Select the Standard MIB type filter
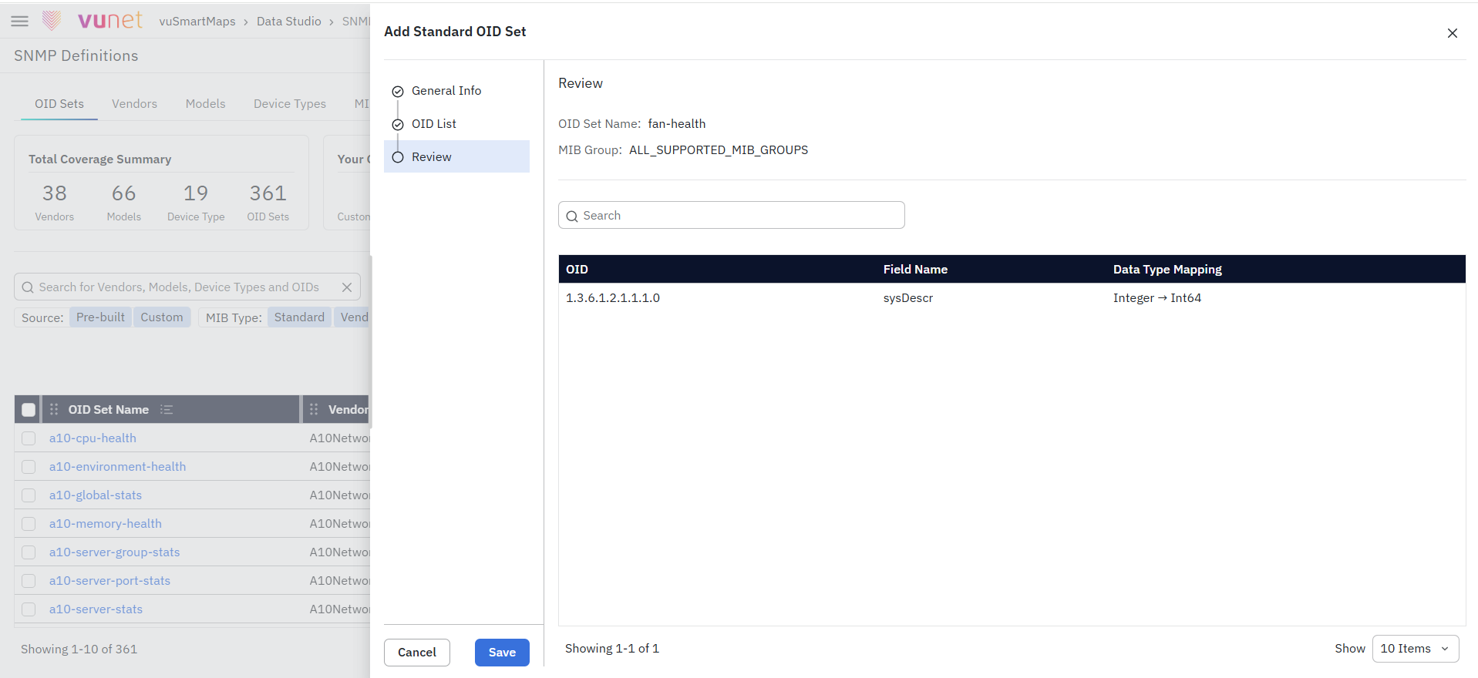The height and width of the screenshot is (678, 1478). tap(299, 317)
